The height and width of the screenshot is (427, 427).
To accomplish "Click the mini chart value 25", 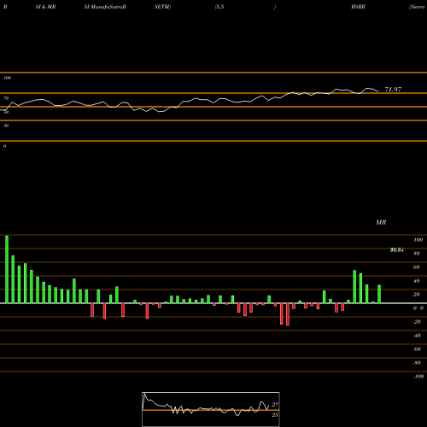I will tap(275, 415).
